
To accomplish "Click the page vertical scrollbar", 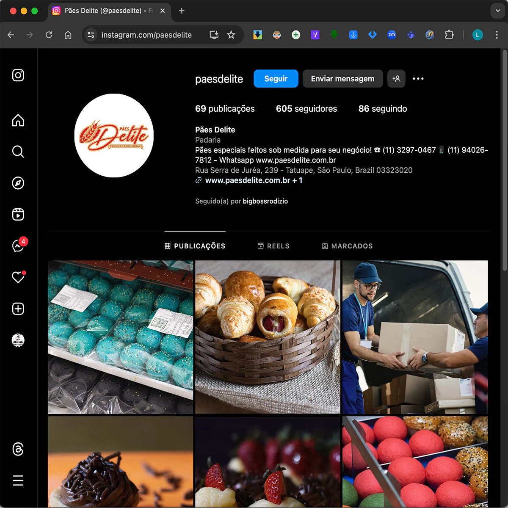I will click(504, 161).
